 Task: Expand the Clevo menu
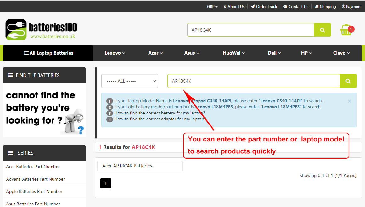341,53
